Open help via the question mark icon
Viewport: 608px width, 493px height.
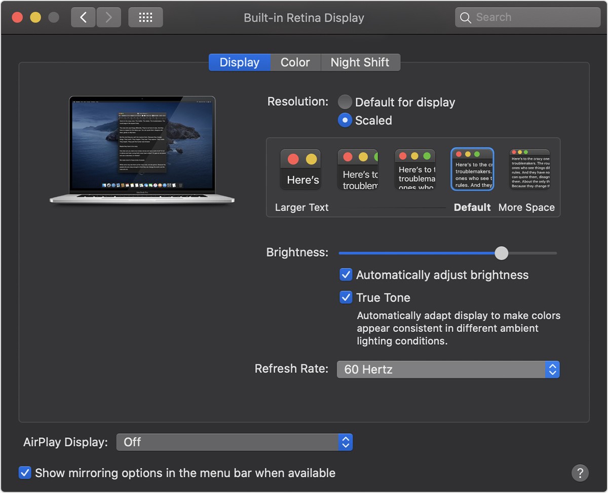coord(580,473)
